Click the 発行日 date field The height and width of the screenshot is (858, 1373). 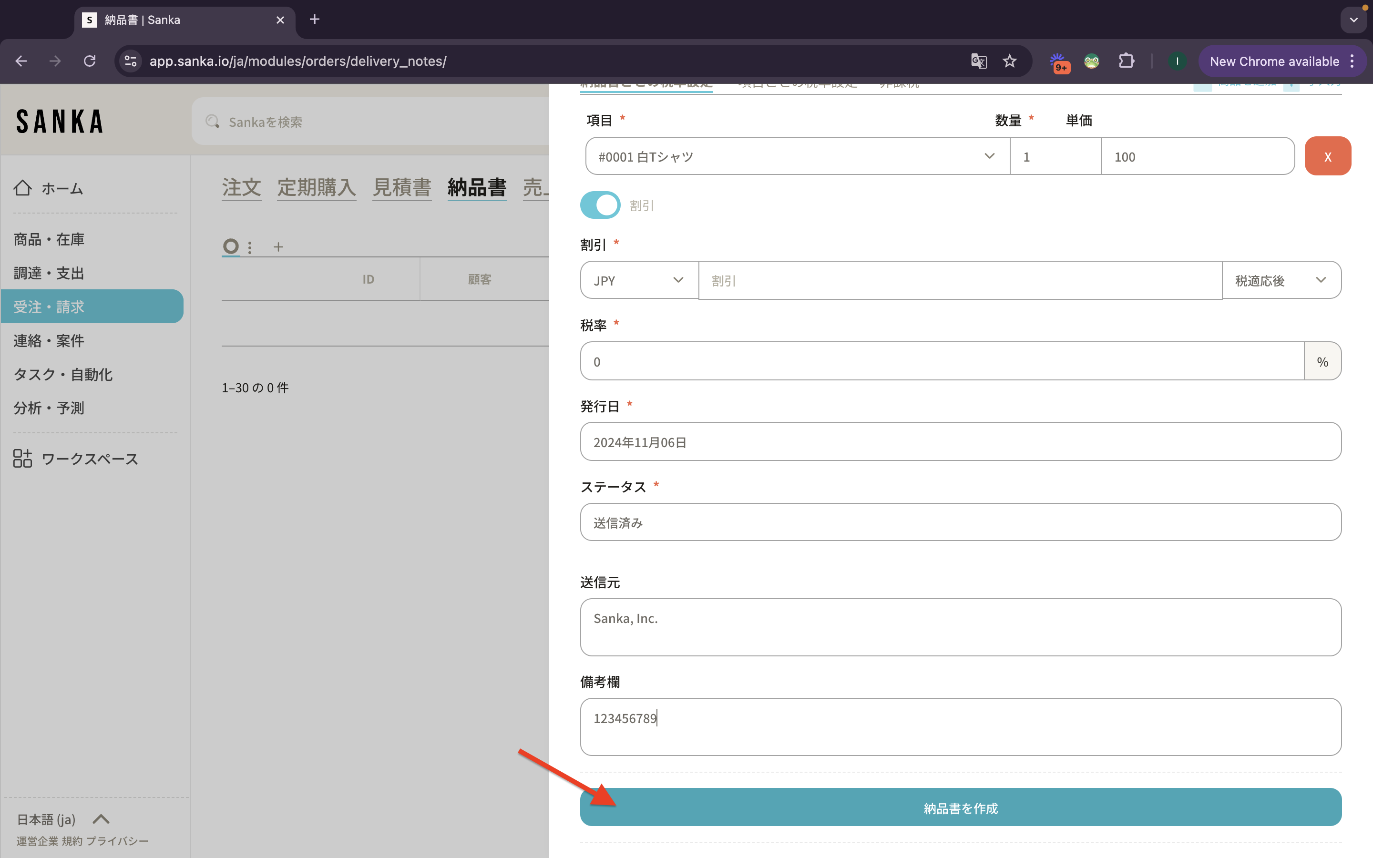960,442
